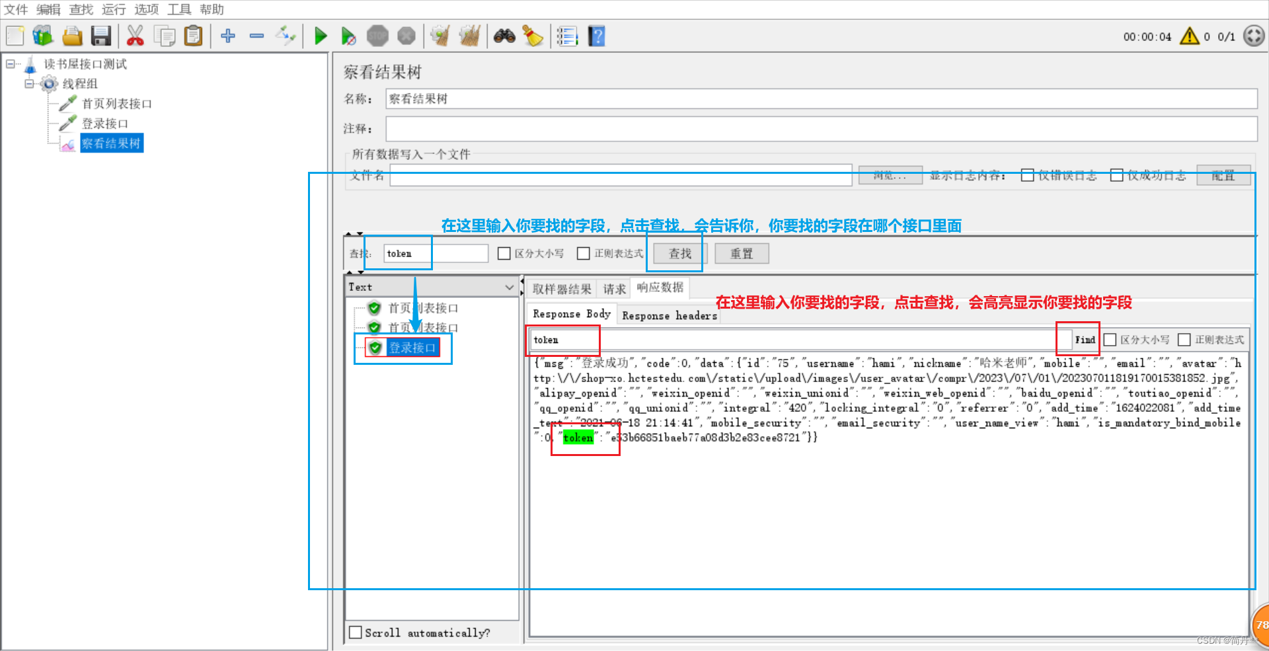Open the 文件 menu
1269x651 pixels.
(16, 9)
